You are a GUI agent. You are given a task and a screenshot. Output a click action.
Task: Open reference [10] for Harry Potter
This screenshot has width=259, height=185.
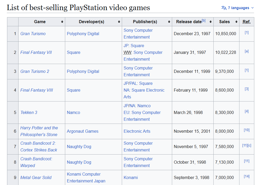click(x=247, y=130)
